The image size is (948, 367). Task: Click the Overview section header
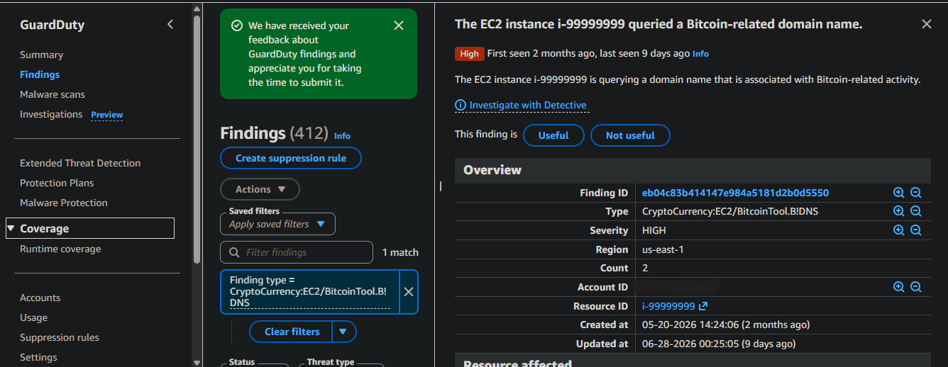point(693,170)
